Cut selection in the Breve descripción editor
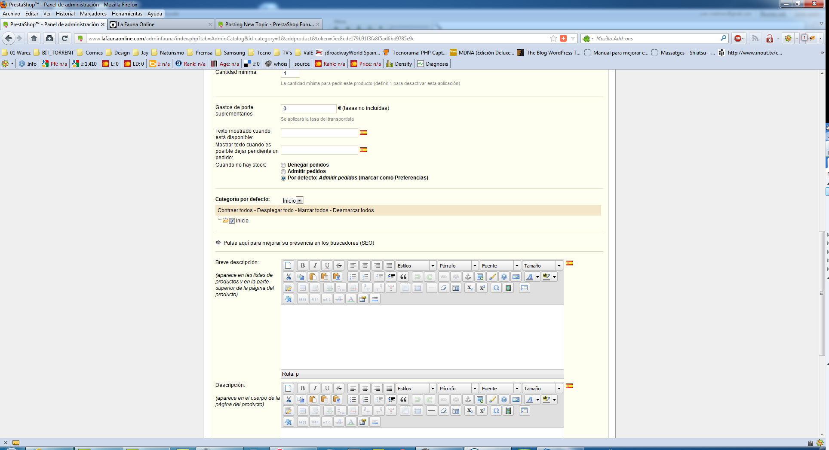The image size is (829, 450). pyautogui.click(x=289, y=277)
